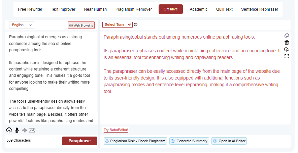Select the Near Human tab
This screenshot has height=153, width=298.
point(95,9)
